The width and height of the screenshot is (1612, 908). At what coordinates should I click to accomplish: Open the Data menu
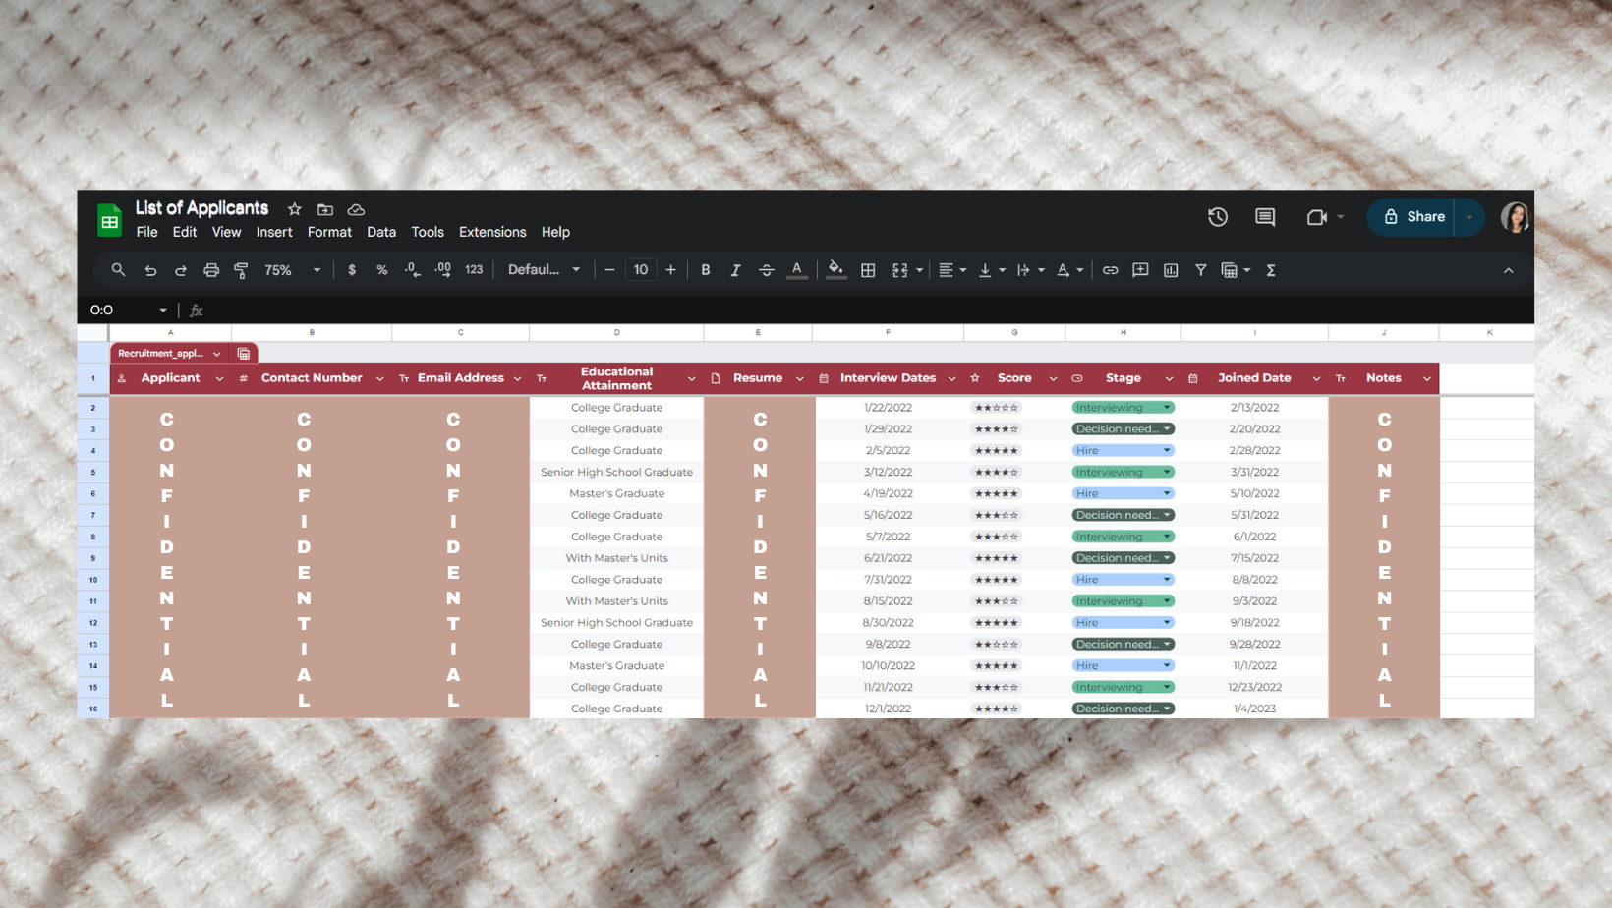tap(381, 232)
